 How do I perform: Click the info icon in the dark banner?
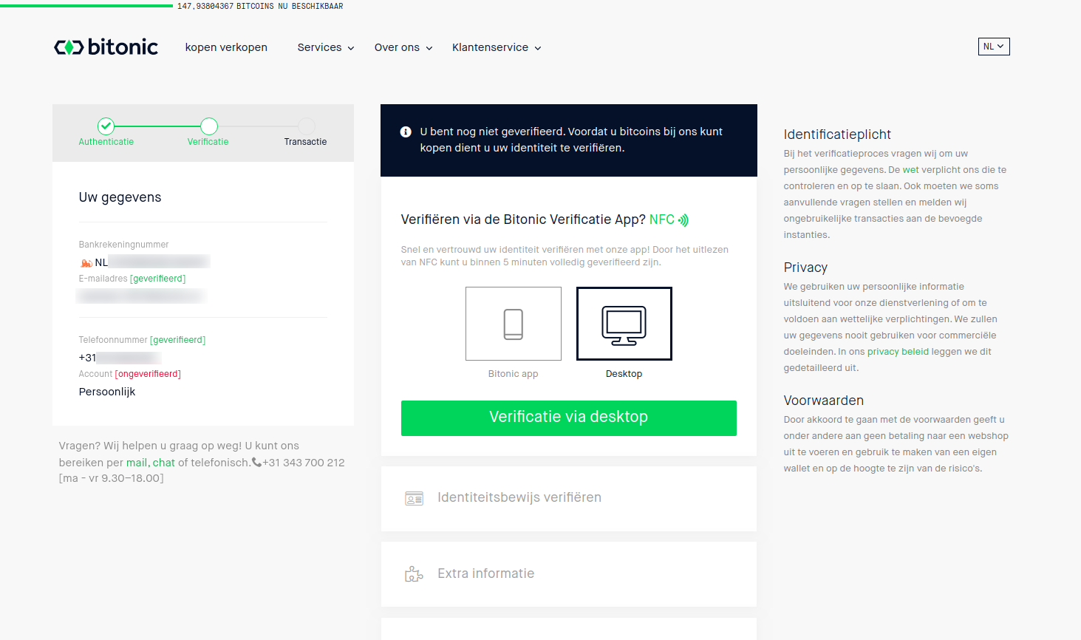pos(406,132)
